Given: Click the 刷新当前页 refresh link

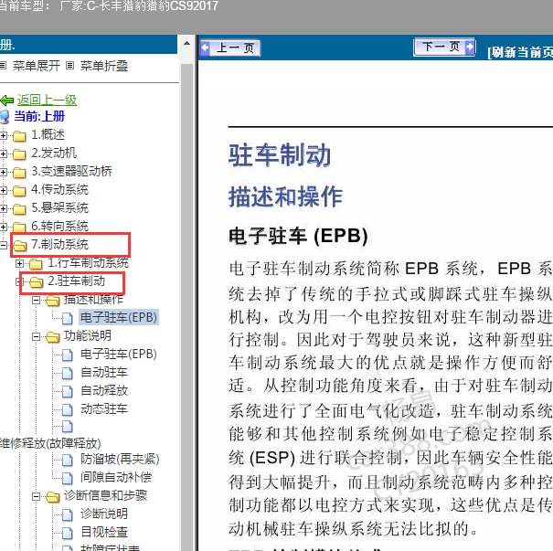Looking at the screenshot, I should [x=520, y=52].
